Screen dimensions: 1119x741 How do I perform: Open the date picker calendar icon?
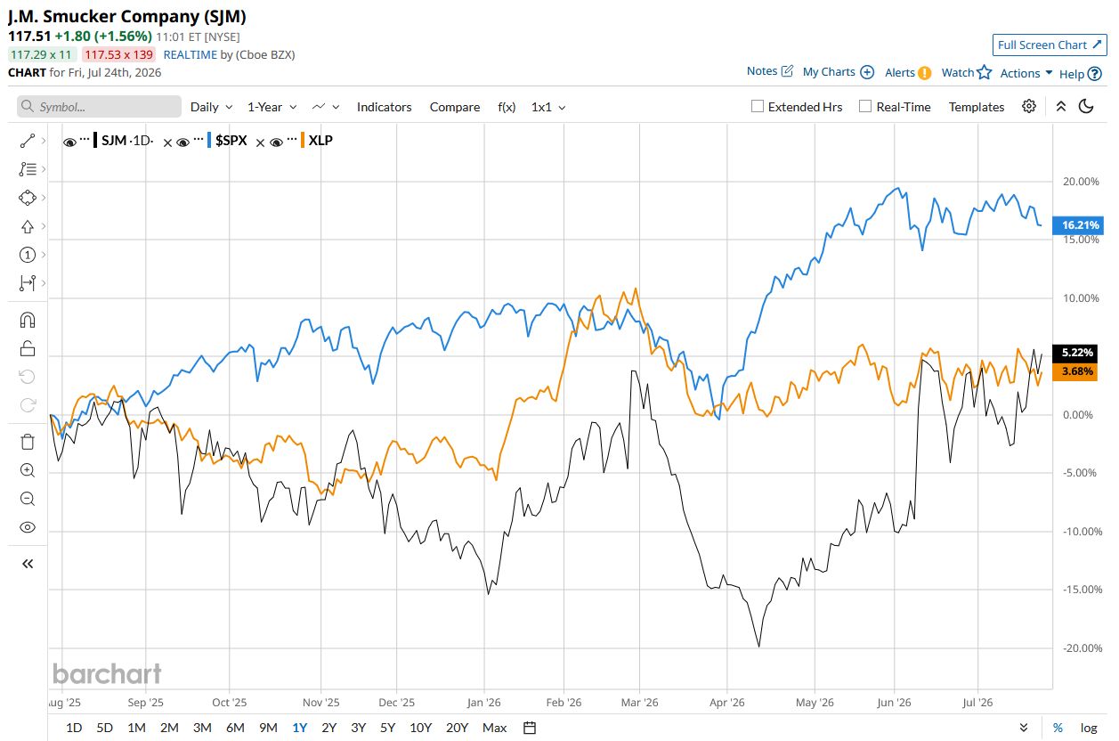coord(530,728)
